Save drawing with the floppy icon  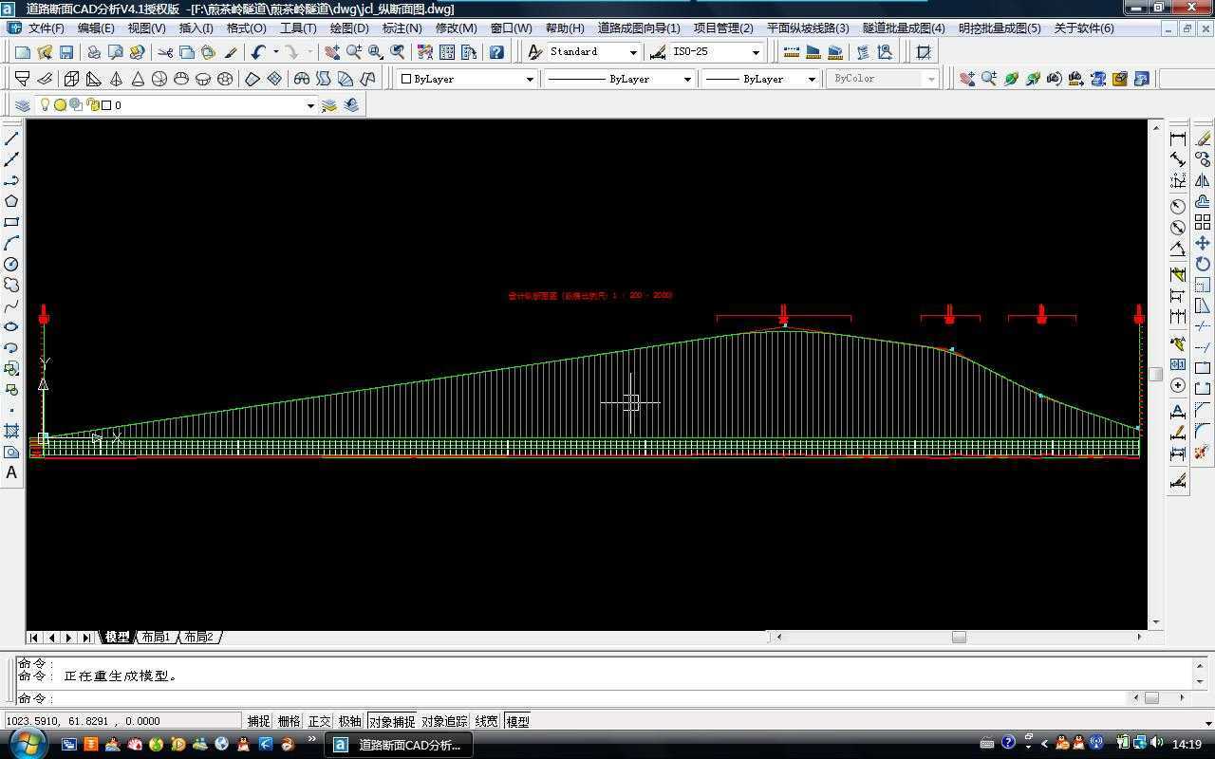[x=66, y=52]
